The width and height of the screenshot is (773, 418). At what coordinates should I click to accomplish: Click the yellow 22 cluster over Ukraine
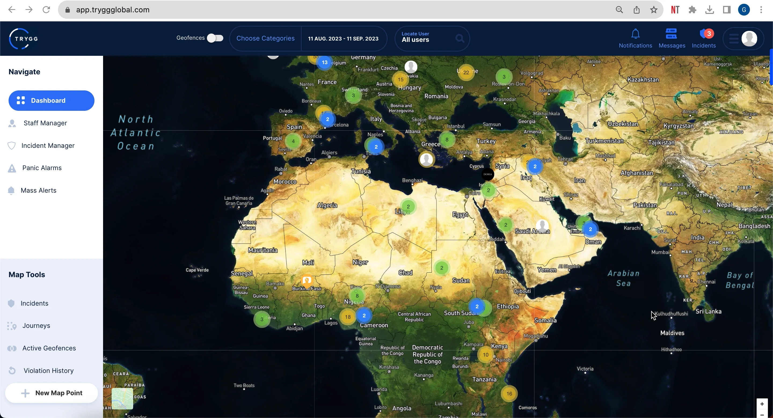tap(466, 72)
